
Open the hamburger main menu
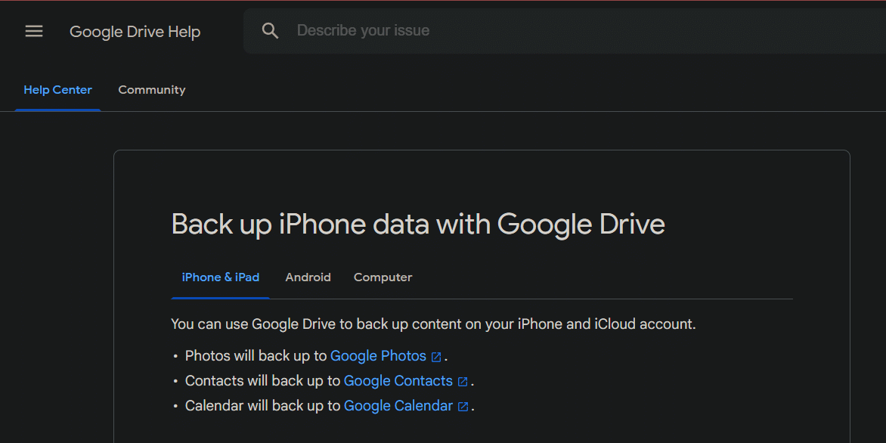(x=34, y=31)
